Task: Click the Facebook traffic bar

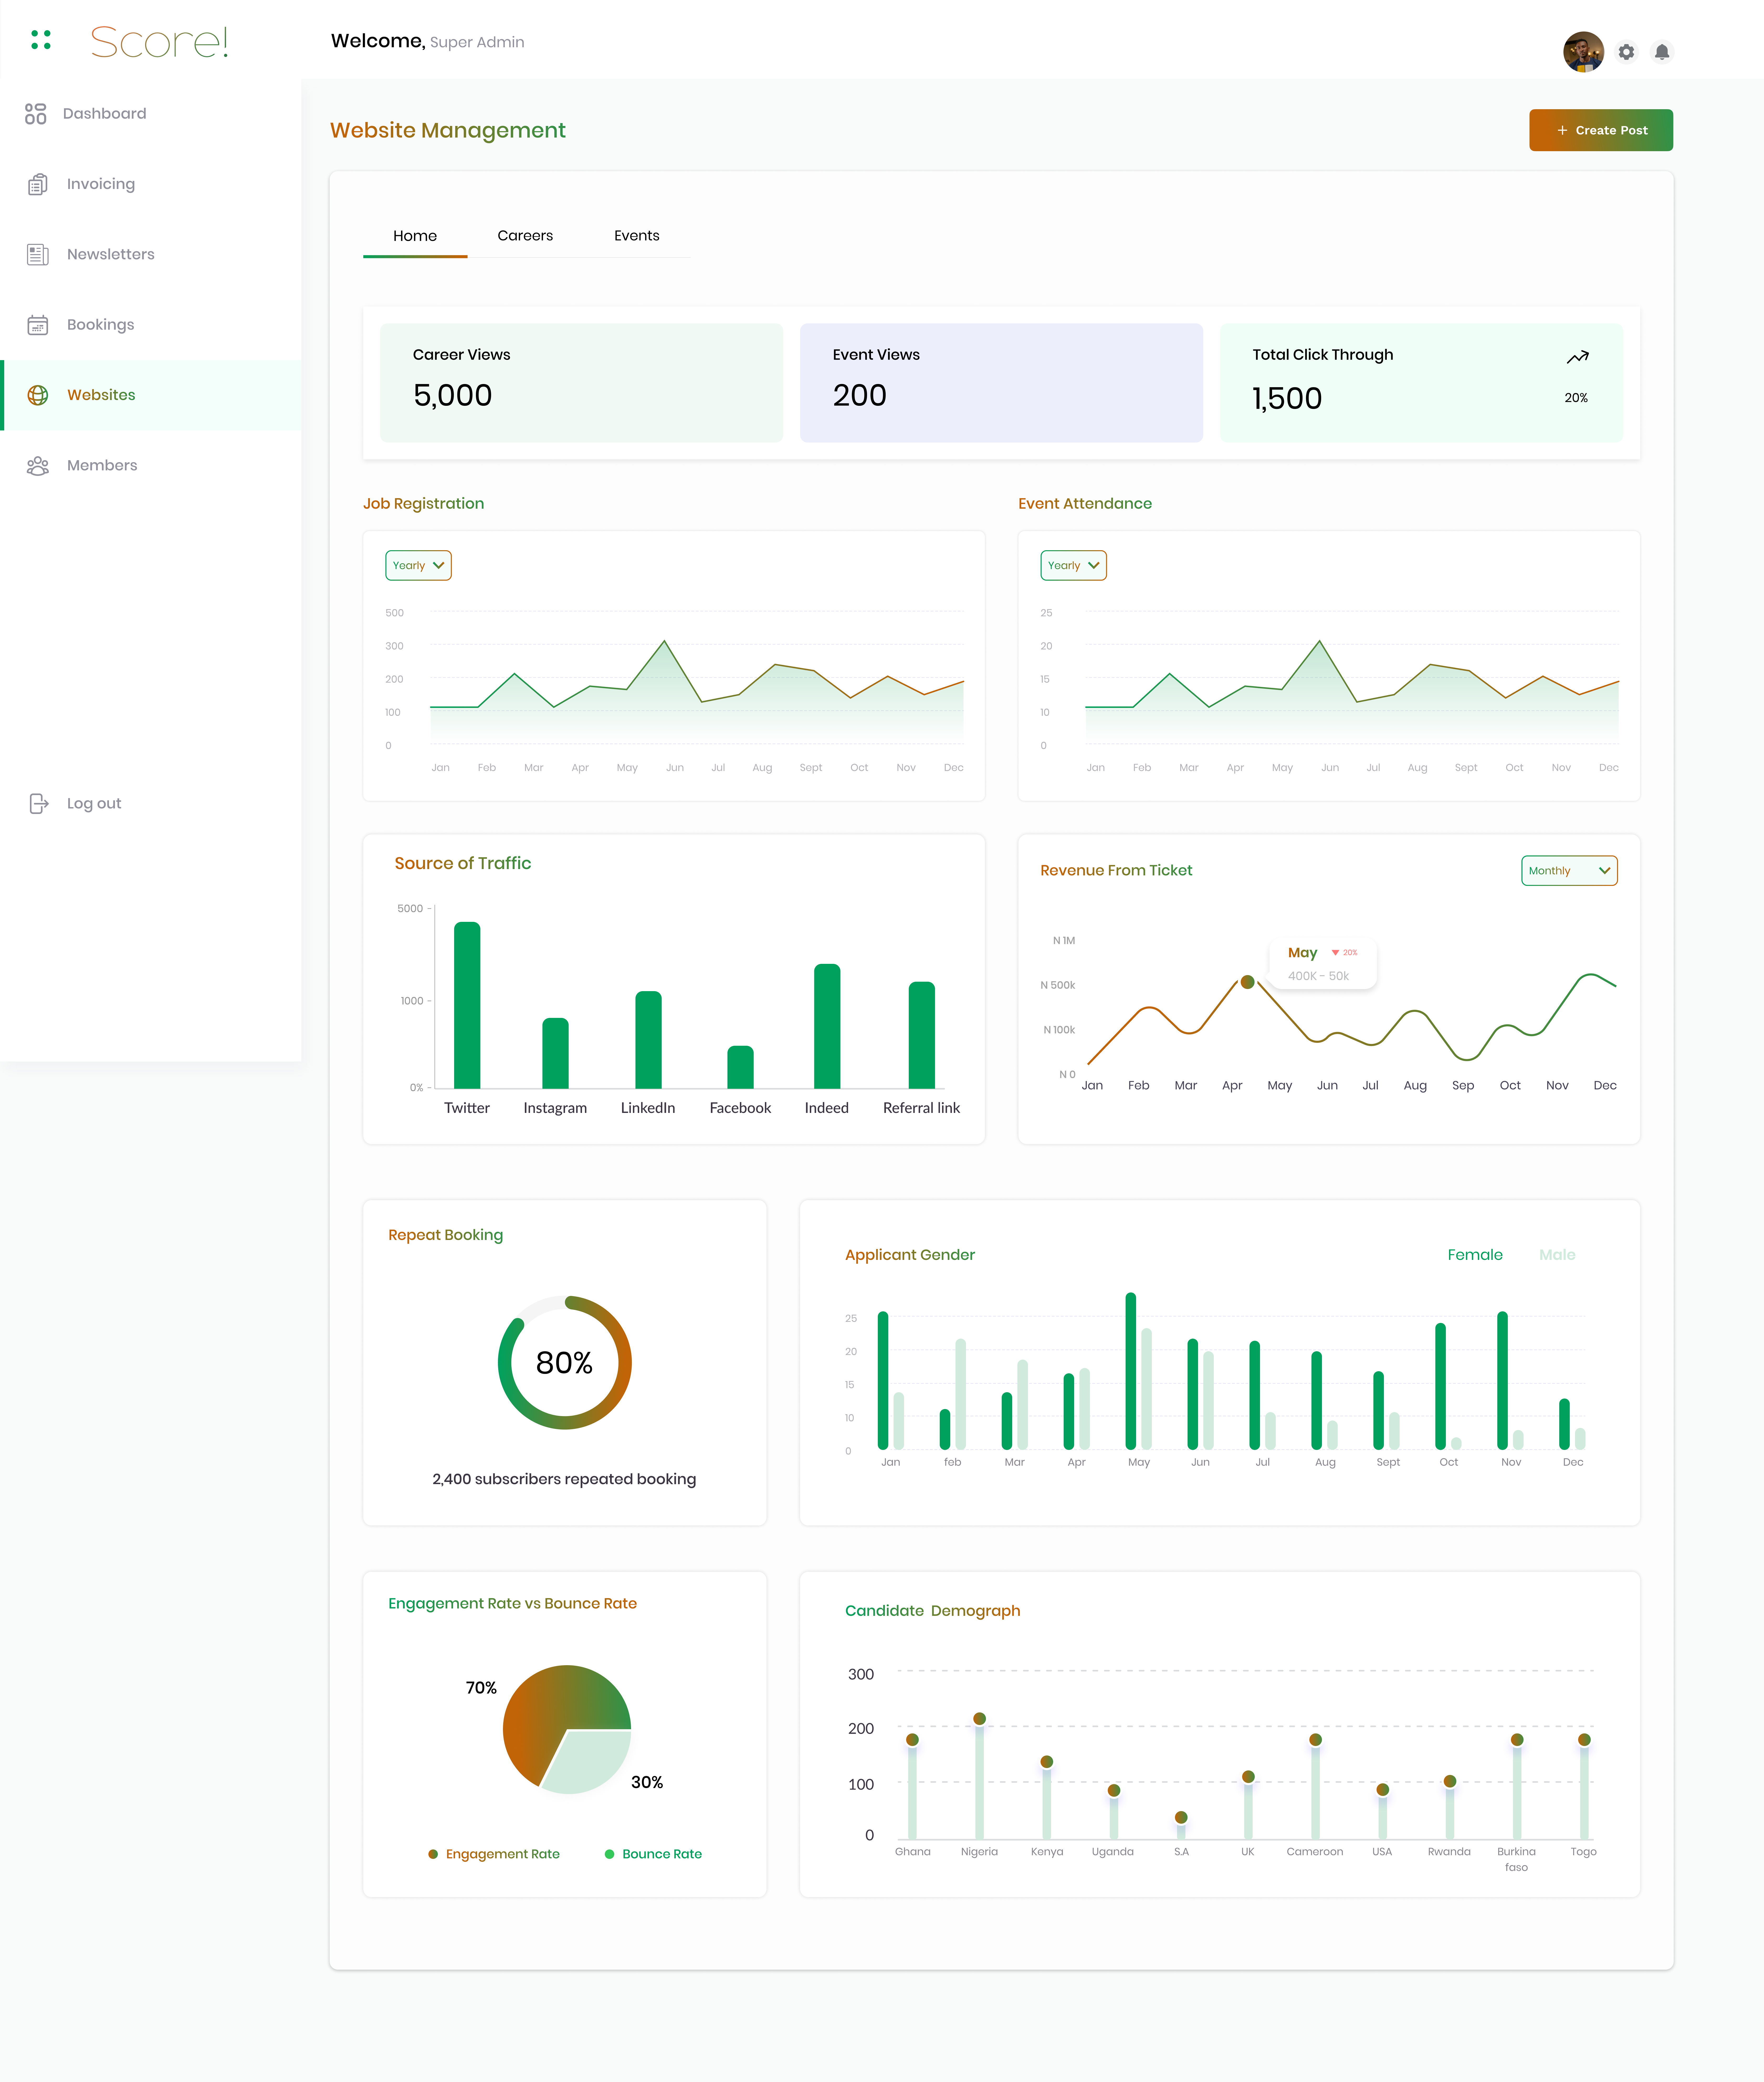Action: coord(740,1067)
